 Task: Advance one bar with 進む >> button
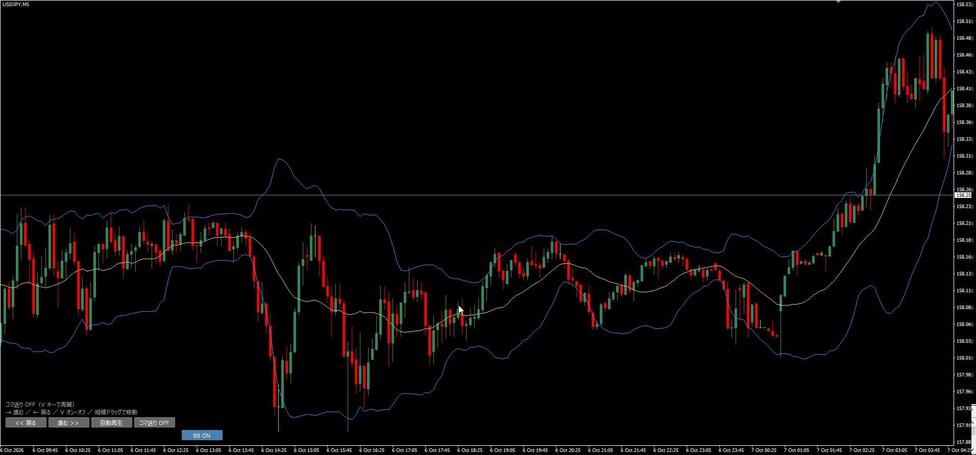pyautogui.click(x=68, y=422)
